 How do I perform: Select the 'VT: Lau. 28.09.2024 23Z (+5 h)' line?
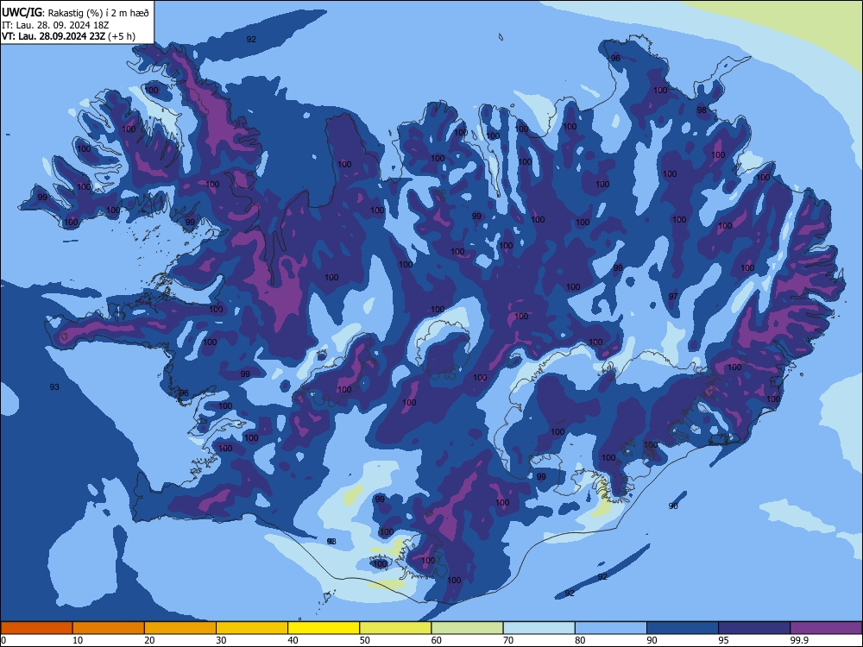[x=68, y=37]
